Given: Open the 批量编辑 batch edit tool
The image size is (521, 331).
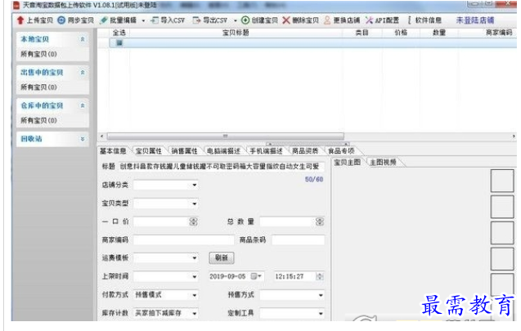Looking at the screenshot, I should pos(119,20).
